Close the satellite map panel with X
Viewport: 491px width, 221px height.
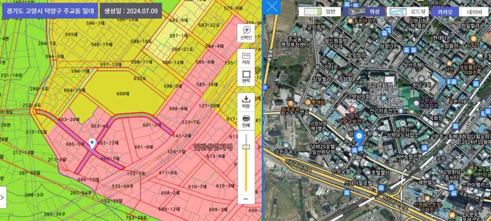coord(274,7)
